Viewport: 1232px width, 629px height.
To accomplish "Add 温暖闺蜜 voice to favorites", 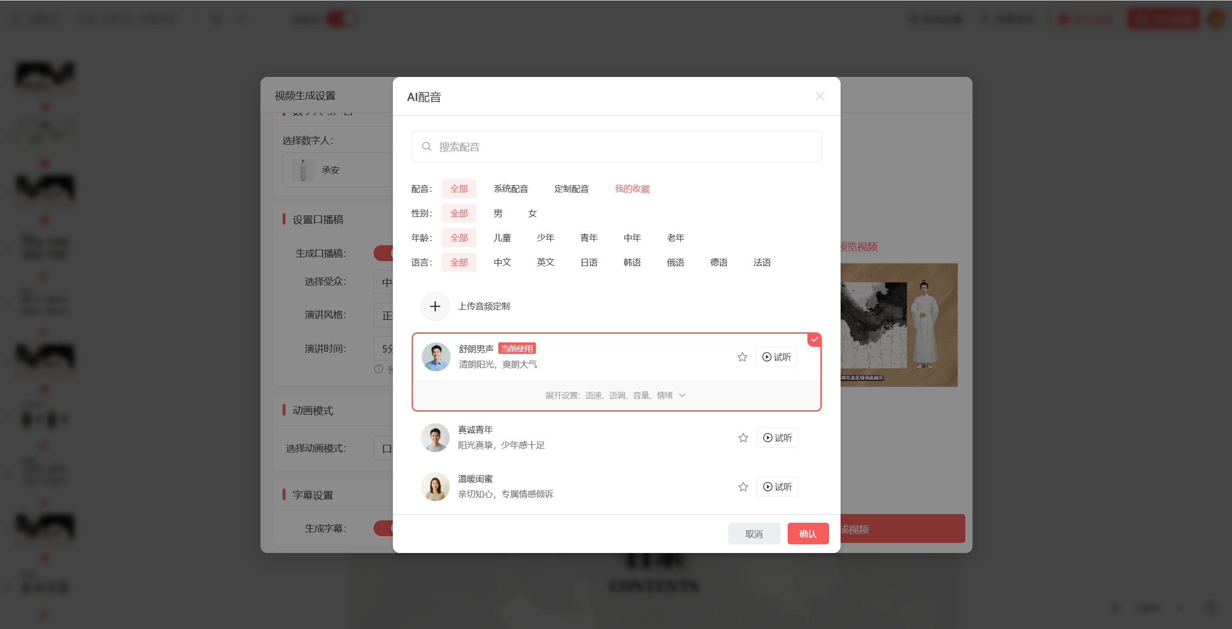I will (743, 487).
